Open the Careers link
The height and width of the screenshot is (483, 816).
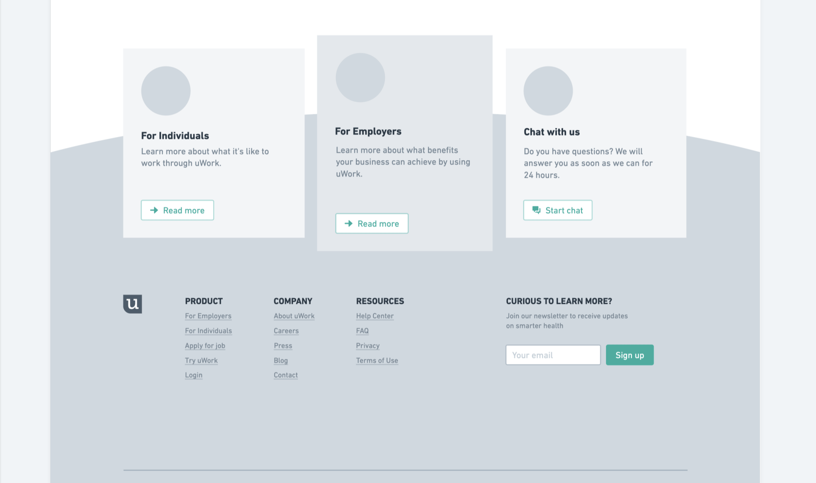(x=286, y=331)
